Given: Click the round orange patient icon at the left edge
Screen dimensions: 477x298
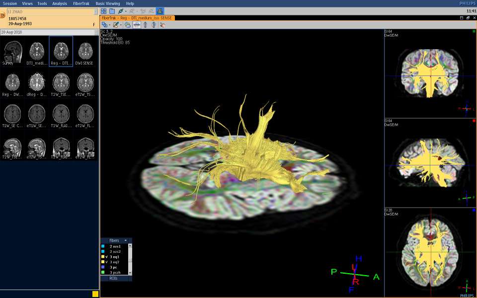Looking at the screenshot, I should pyautogui.click(x=2, y=15).
